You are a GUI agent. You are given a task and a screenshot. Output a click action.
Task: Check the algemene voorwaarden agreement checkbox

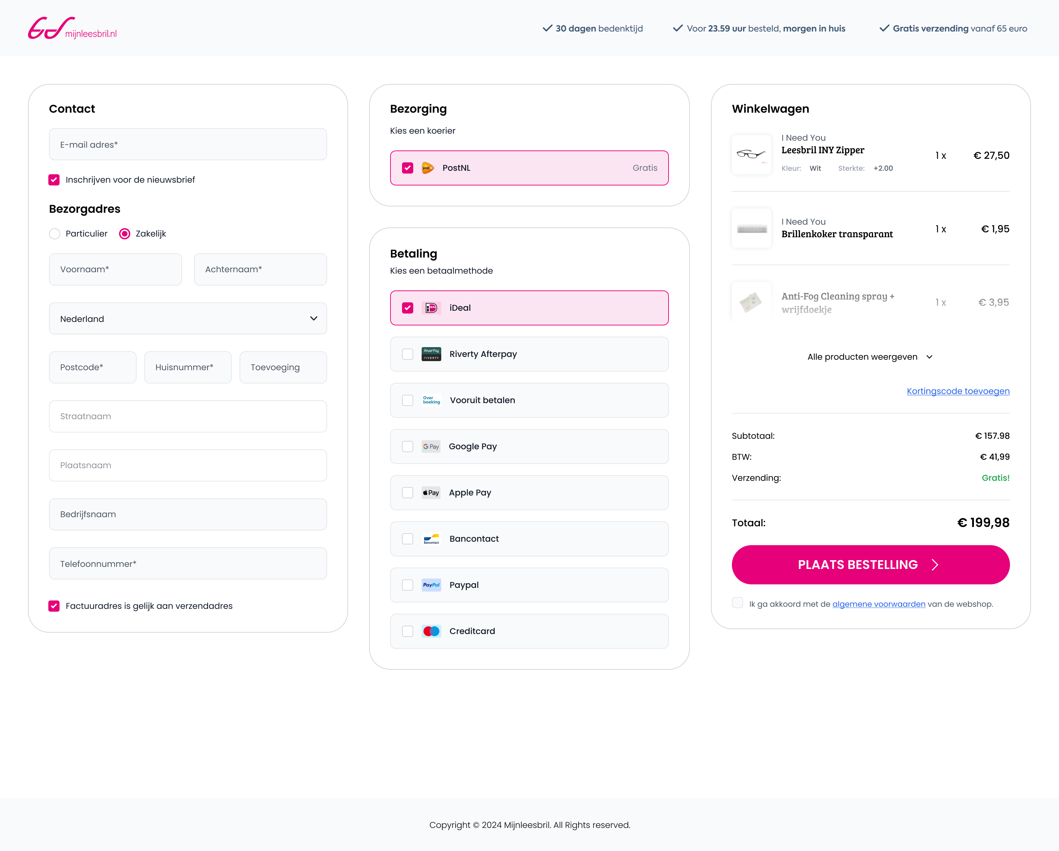pyautogui.click(x=737, y=603)
